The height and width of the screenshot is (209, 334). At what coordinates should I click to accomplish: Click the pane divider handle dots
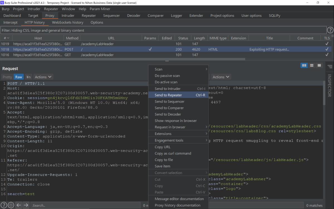[x=167, y=61]
